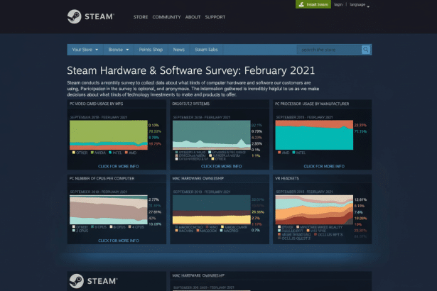Click the Steam logo in the header
Screen dimensions: 437x291
(x=91, y=17)
